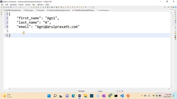Open File Explorer from the taskbar
Screen dimensions: 177x99
85,96
